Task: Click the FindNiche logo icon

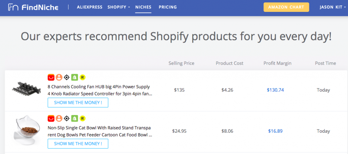Action: (x=13, y=7)
